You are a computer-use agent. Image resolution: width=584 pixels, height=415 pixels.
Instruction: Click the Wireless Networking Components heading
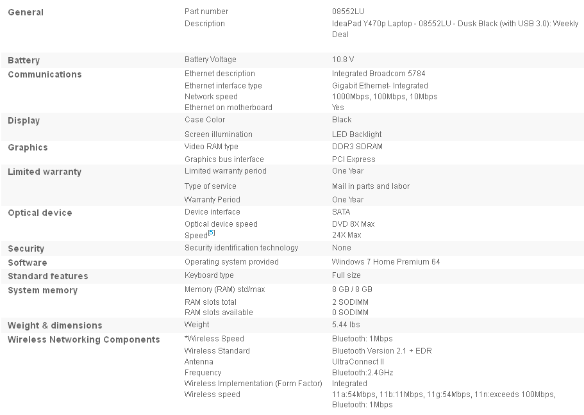(x=84, y=339)
